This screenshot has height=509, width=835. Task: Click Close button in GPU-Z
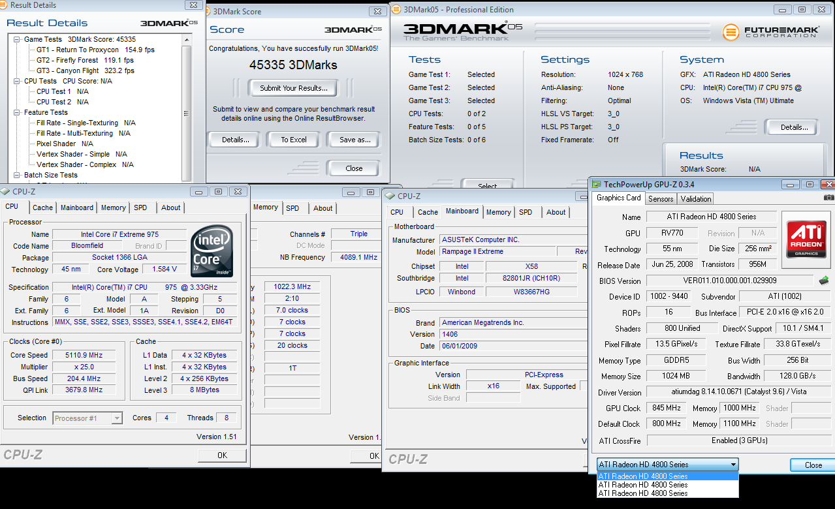pyautogui.click(x=813, y=465)
